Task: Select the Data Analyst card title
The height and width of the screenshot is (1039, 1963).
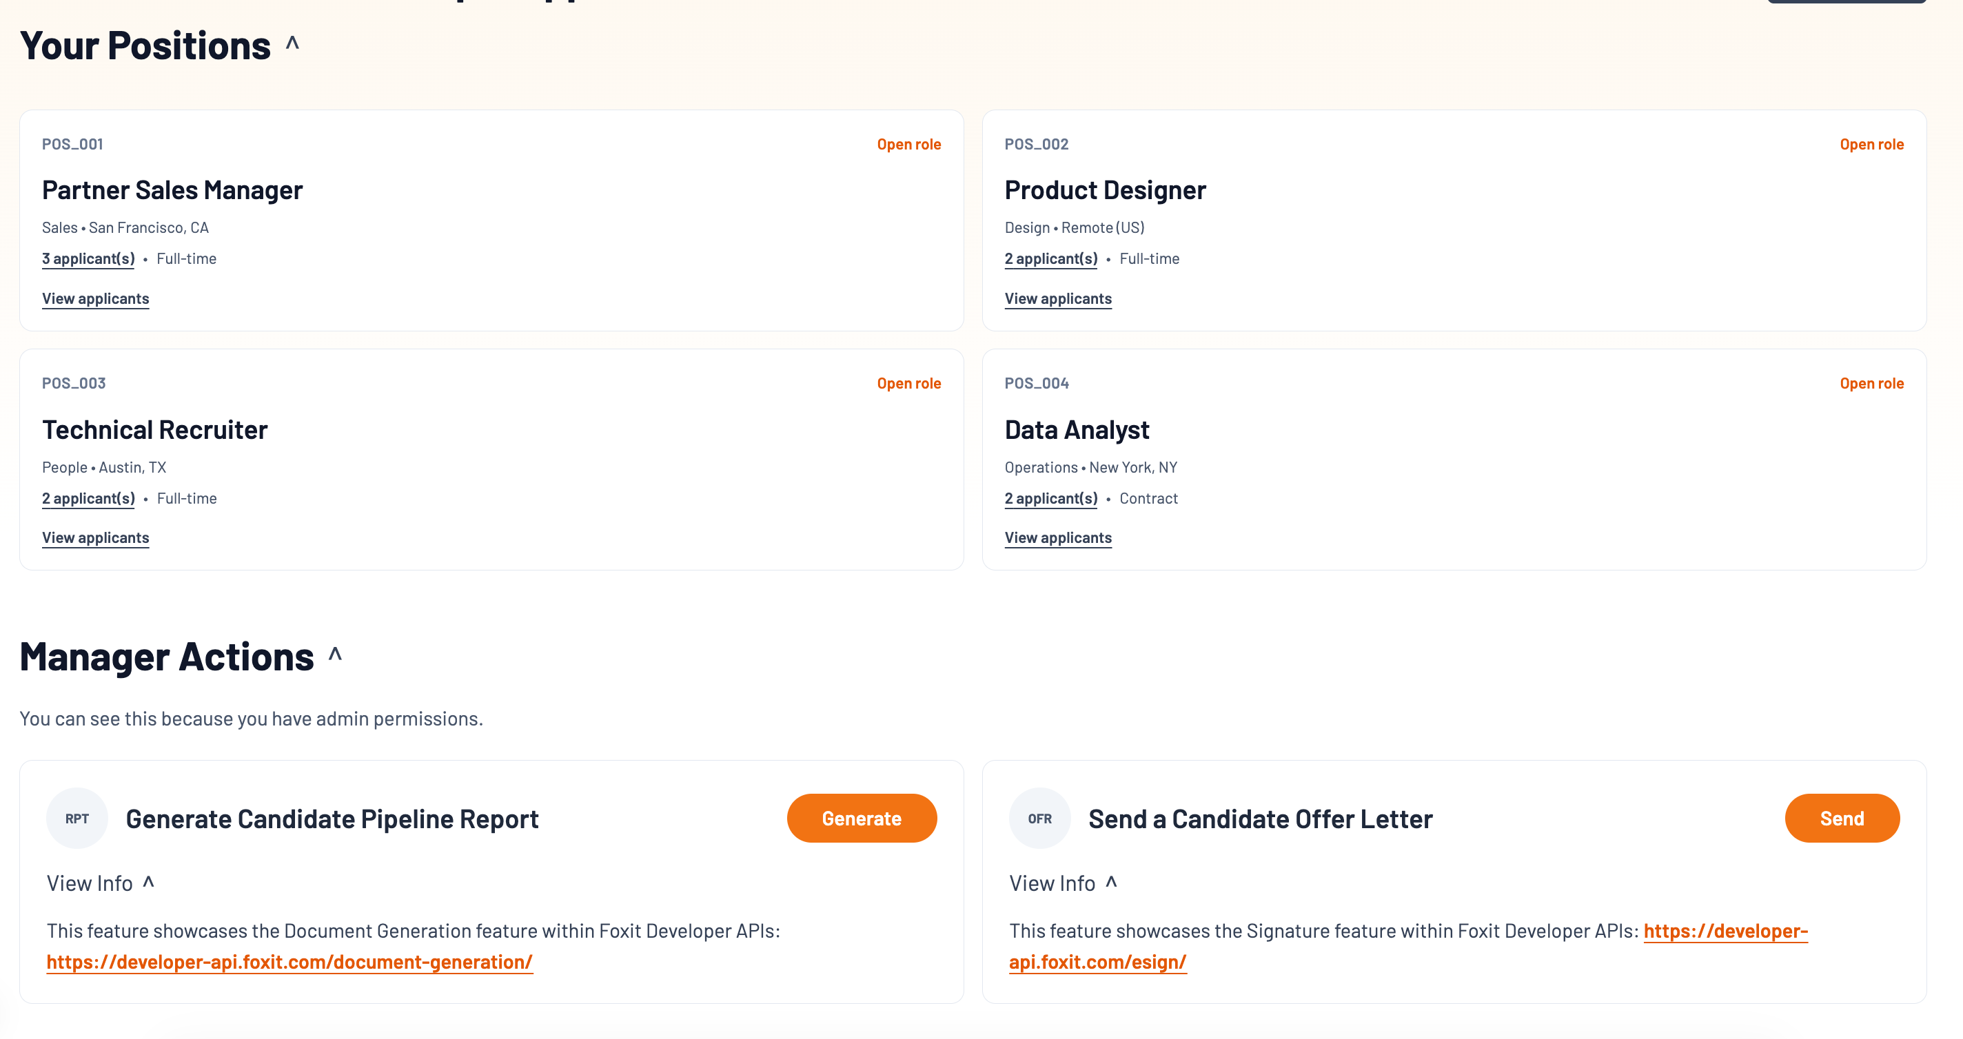Action: [x=1077, y=430]
